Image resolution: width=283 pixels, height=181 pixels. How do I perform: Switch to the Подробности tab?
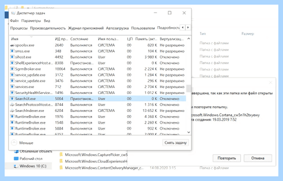click(x=168, y=28)
